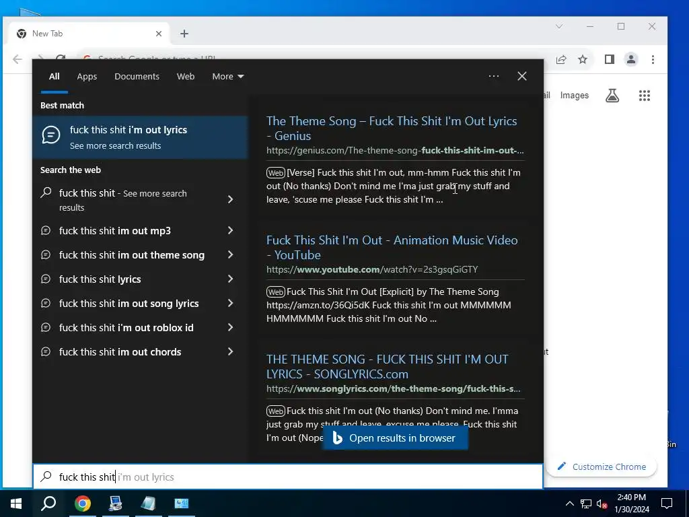
Task: Expand the 'chords' suggestion chevron
Action: (x=230, y=351)
